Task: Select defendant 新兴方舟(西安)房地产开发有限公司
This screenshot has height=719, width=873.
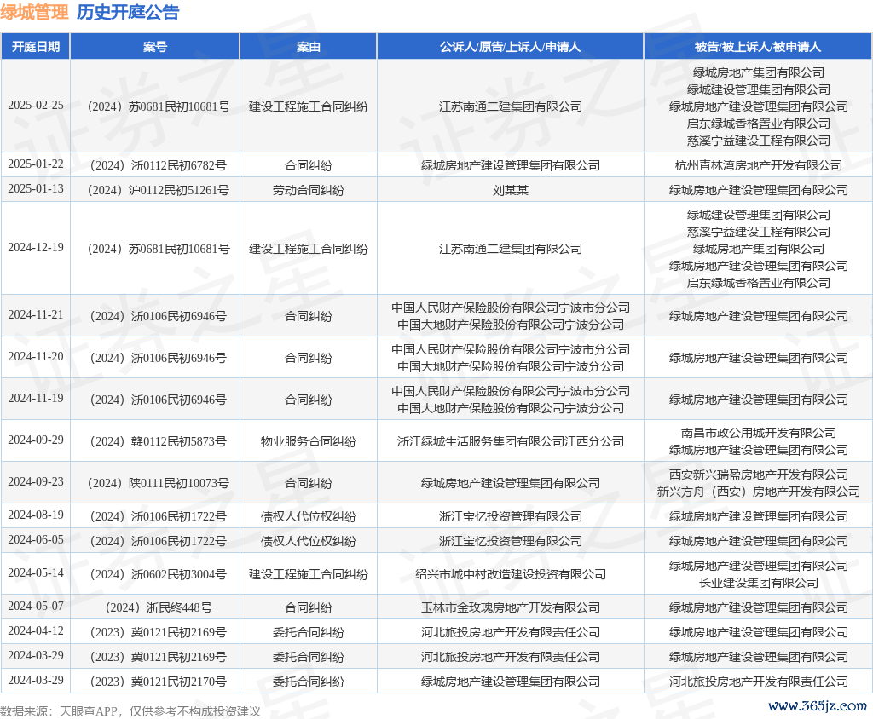Action: [758, 492]
